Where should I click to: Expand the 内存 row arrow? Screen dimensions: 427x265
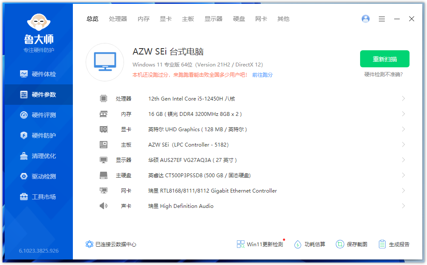403,114
